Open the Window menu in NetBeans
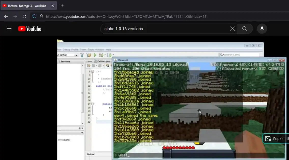This screenshot has height=160, width=289. tap(100, 50)
